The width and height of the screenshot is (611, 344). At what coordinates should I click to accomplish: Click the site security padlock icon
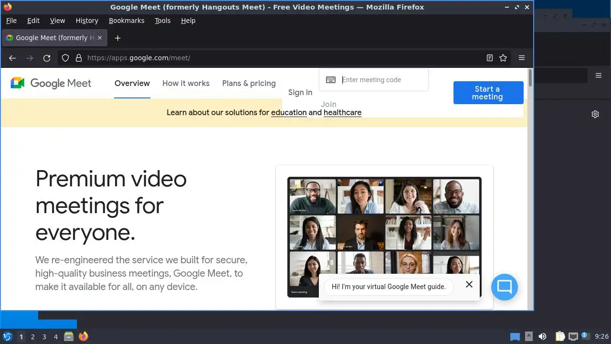79,58
